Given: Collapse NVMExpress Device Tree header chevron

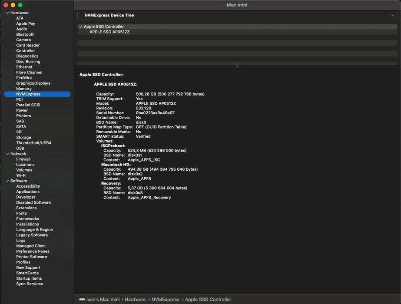Looking at the screenshot, I should coord(393,15).
